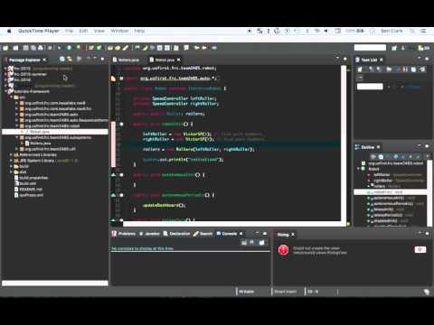Expand the folded import statements

(121, 79)
